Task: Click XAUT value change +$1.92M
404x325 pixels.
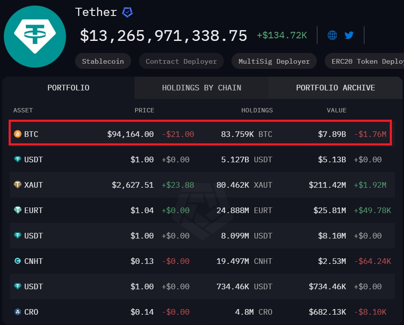Action: pos(370,185)
